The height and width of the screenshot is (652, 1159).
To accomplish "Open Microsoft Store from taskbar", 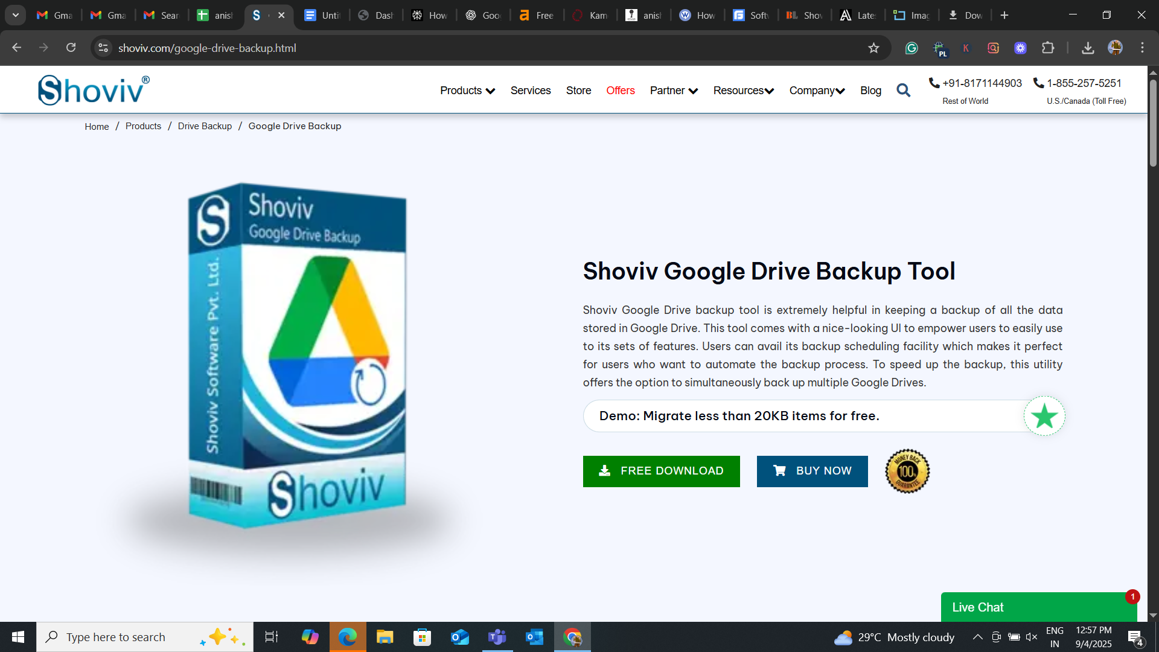I will (x=423, y=637).
